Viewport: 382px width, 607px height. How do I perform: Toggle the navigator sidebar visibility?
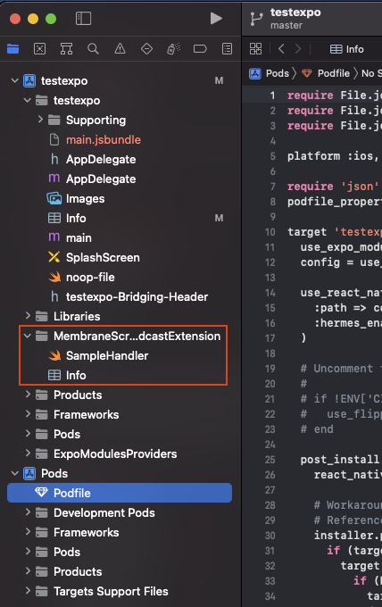[83, 18]
